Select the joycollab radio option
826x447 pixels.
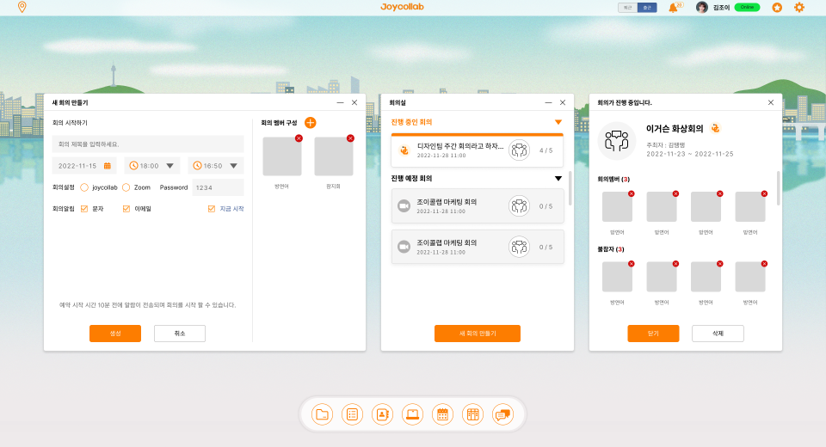click(x=84, y=187)
